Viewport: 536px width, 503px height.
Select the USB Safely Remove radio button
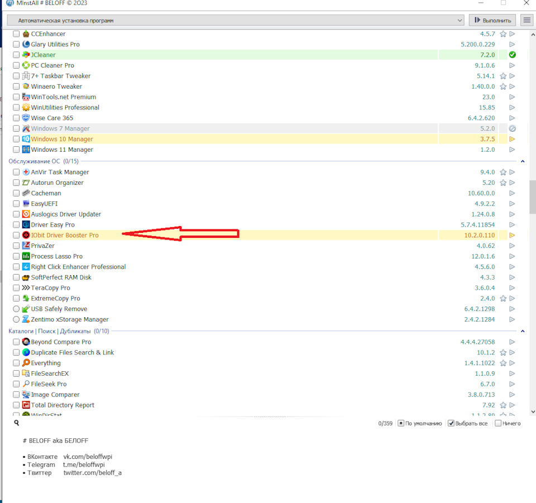(x=16, y=309)
